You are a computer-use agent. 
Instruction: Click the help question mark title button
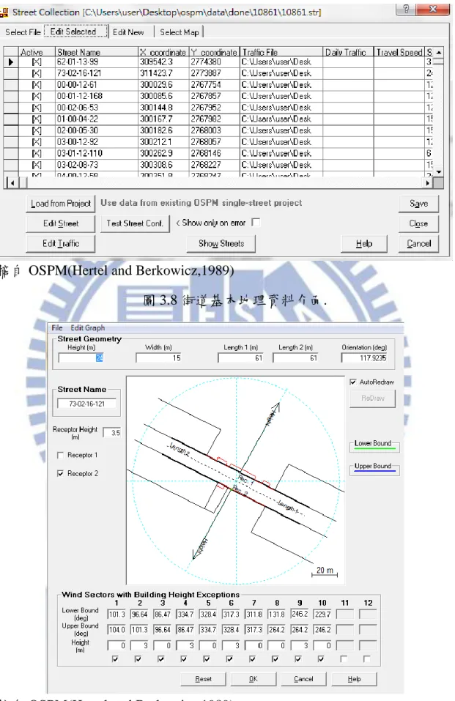click(407, 9)
